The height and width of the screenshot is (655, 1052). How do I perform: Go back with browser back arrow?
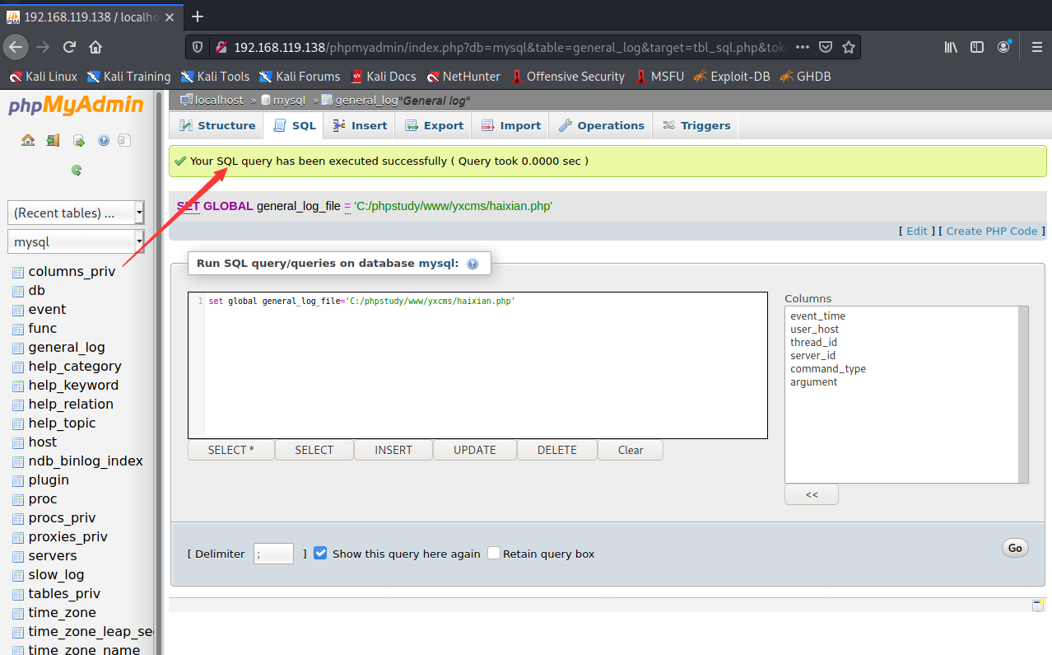point(16,47)
